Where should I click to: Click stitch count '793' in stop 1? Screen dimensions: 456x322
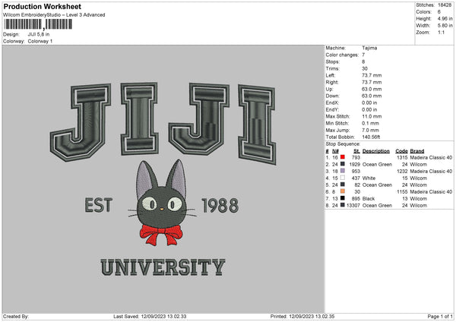pos(356,157)
